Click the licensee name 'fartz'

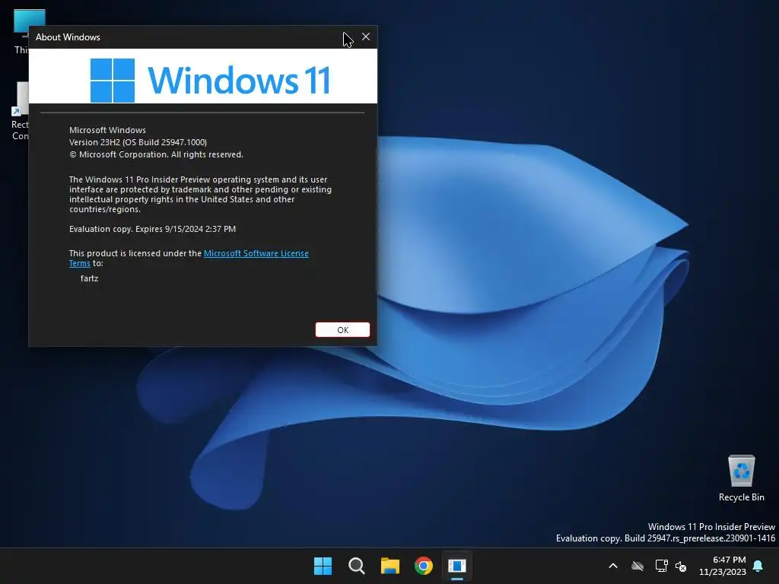click(x=90, y=278)
